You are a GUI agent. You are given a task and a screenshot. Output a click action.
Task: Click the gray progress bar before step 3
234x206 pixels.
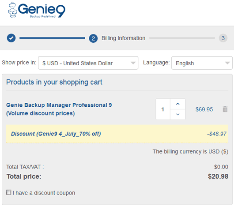point(182,38)
